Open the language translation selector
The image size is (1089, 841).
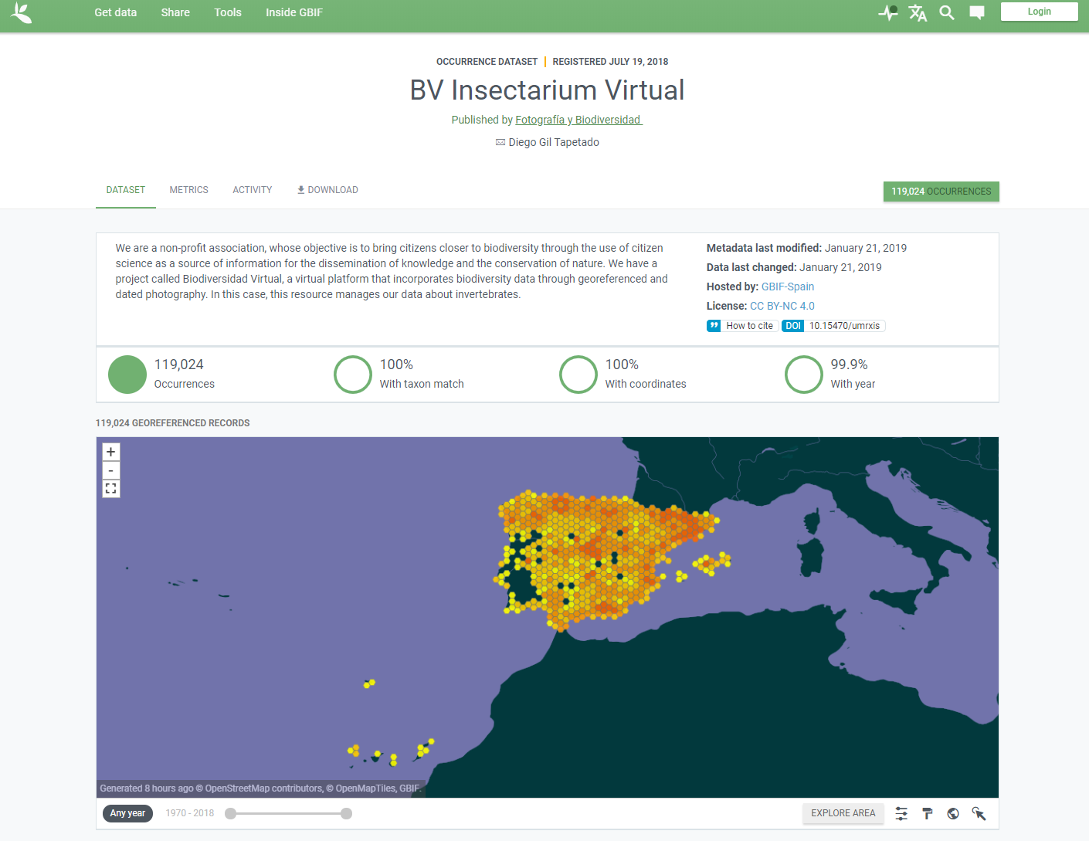(917, 12)
